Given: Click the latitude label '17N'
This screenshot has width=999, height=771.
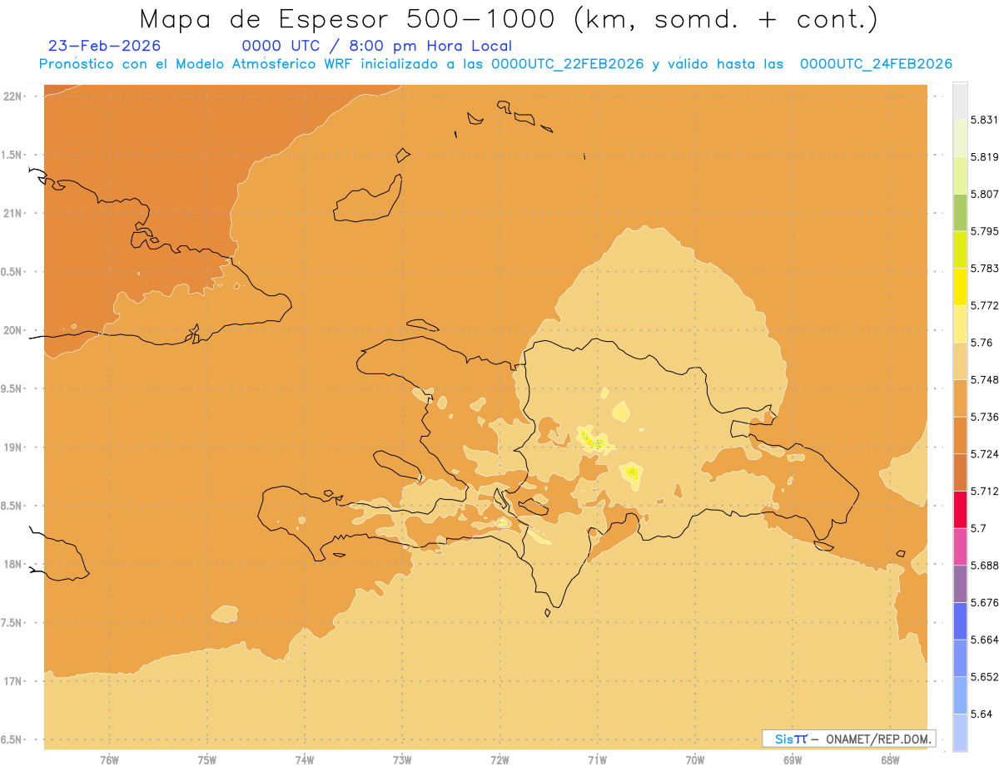Looking at the screenshot, I should (x=13, y=681).
